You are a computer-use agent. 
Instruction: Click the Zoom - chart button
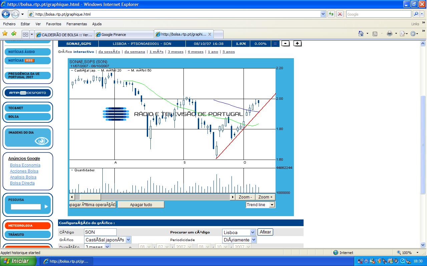point(246,197)
